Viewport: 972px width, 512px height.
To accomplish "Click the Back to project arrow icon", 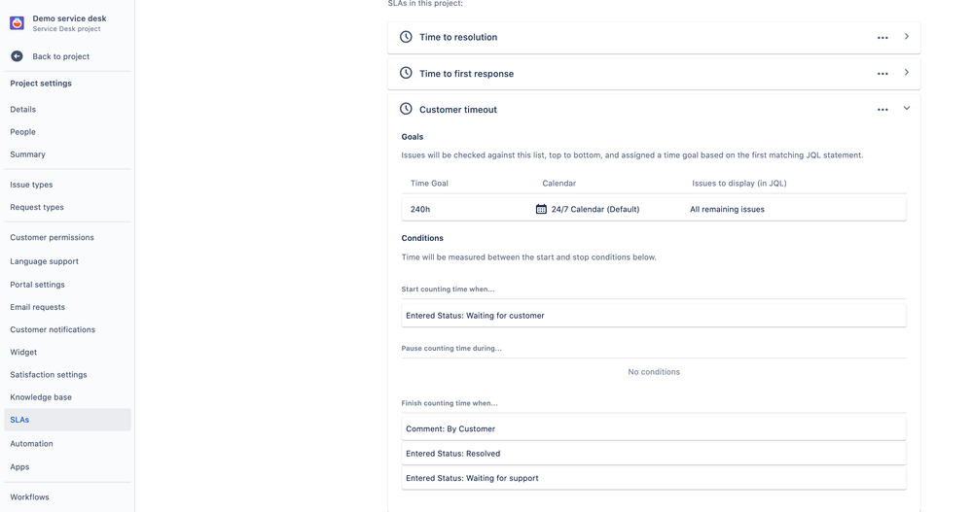I will [17, 56].
